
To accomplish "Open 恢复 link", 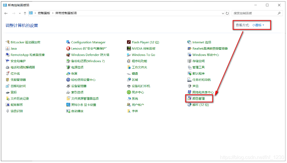I will [x=74, y=74].
